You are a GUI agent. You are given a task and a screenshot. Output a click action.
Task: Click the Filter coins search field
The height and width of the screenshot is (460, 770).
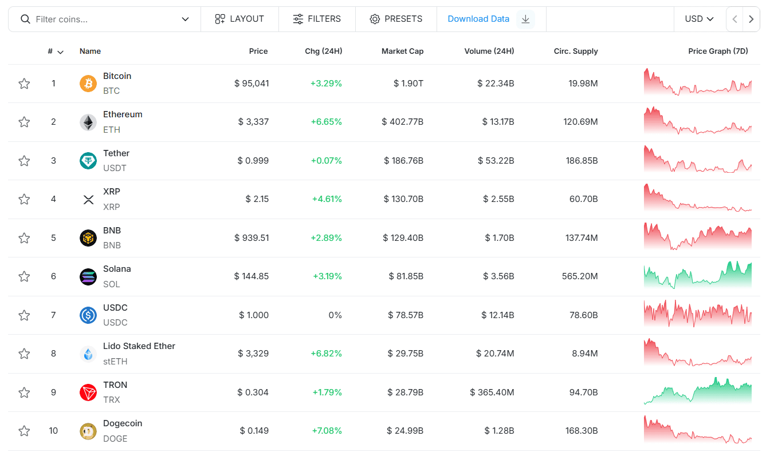[x=103, y=19]
